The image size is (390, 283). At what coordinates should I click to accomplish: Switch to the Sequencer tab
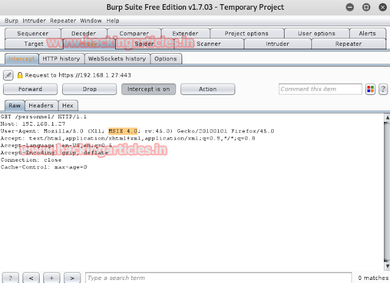pos(33,34)
